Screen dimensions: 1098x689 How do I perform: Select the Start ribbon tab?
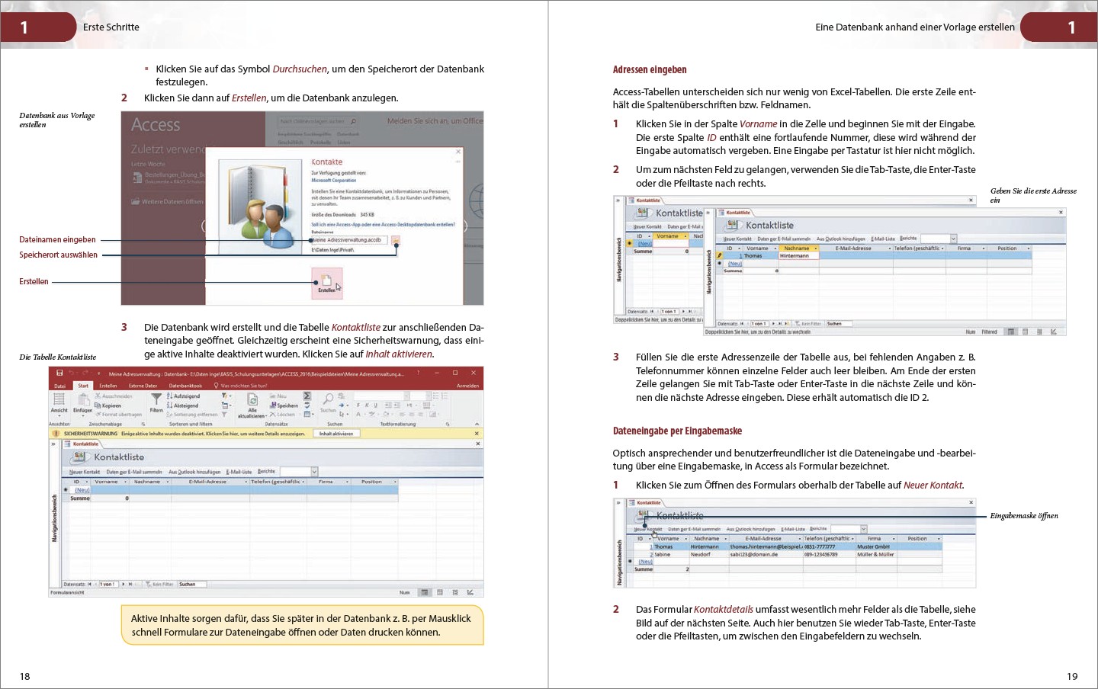83,386
